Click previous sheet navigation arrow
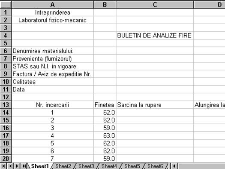Screen dimensions: 225x169 pos(10,166)
